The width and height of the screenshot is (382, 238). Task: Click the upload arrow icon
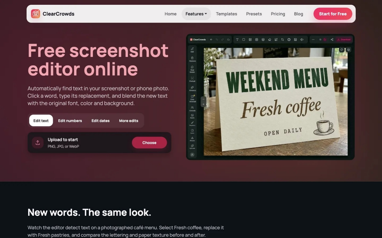click(38, 143)
